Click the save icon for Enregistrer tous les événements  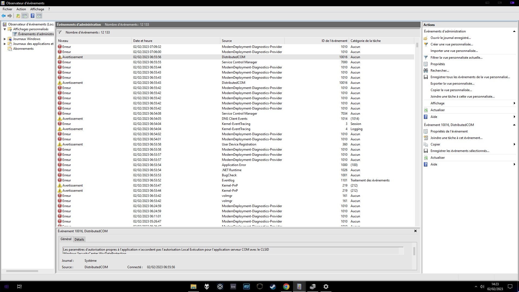click(x=426, y=77)
